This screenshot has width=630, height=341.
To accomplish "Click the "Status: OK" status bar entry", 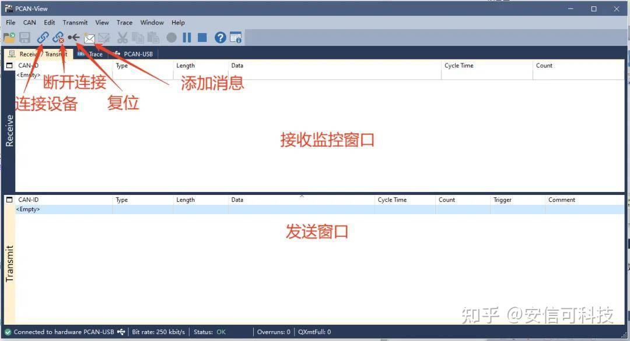I will pyautogui.click(x=210, y=332).
